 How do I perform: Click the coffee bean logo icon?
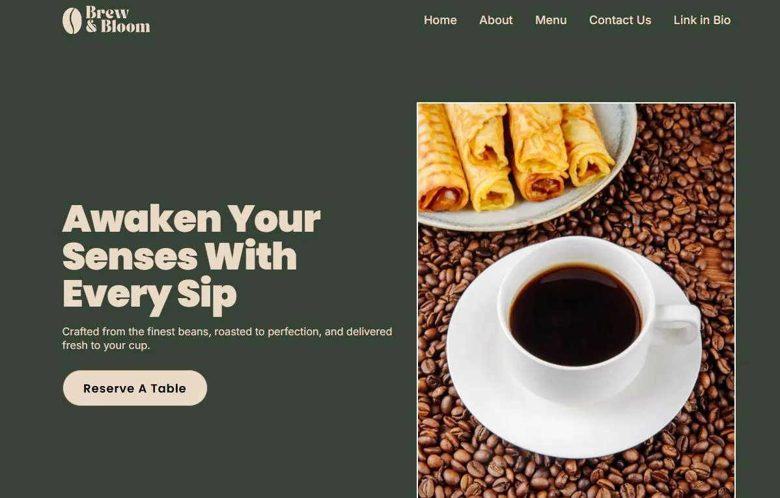coord(72,21)
